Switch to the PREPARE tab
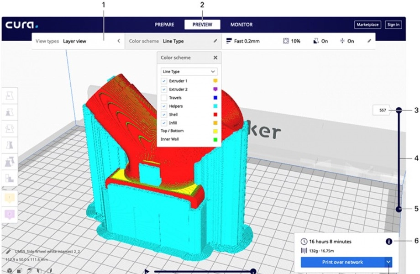This screenshot has width=420, height=274. [x=164, y=25]
